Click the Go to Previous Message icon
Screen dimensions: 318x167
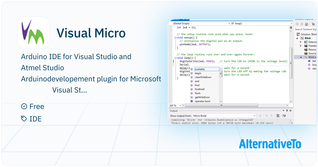point(267,116)
